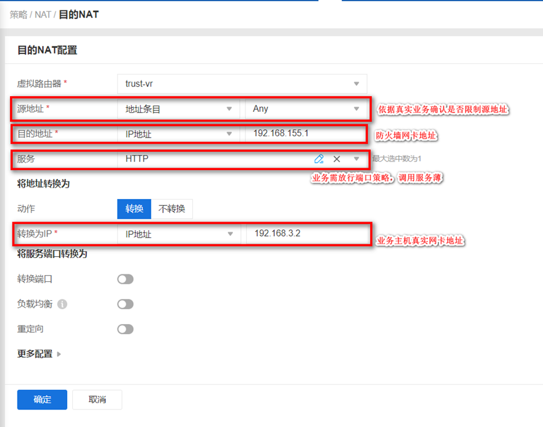Open the 虚拟路由器 trust-vr dropdown
The image size is (543, 427).
242,84
